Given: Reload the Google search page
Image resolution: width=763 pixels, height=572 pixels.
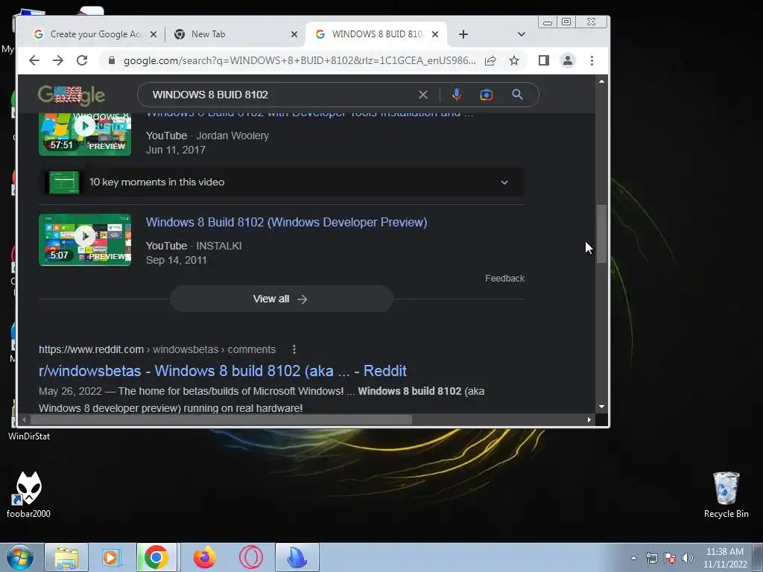Looking at the screenshot, I should pyautogui.click(x=82, y=60).
